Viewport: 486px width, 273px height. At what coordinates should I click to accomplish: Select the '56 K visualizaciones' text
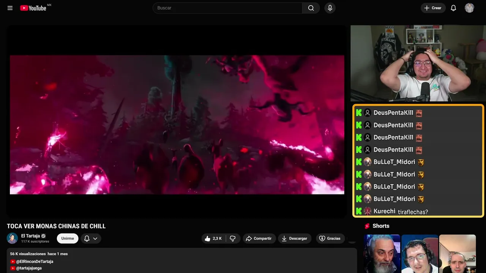click(x=28, y=254)
